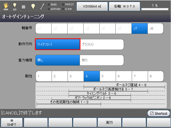Screen dimensions: 171x128
Task: Click the PRTCT status indicator
Action: pyautogui.click(x=68, y=5)
